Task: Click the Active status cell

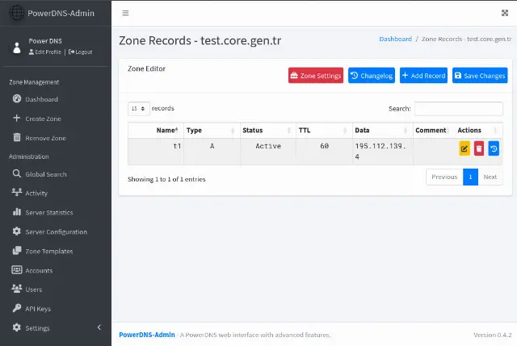Action: coord(267,152)
